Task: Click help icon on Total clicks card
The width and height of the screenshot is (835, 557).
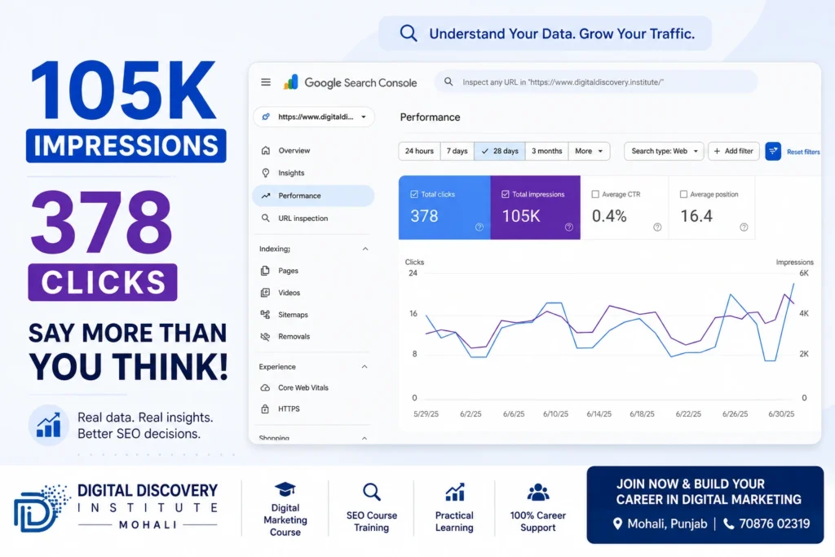Action: pos(479,227)
